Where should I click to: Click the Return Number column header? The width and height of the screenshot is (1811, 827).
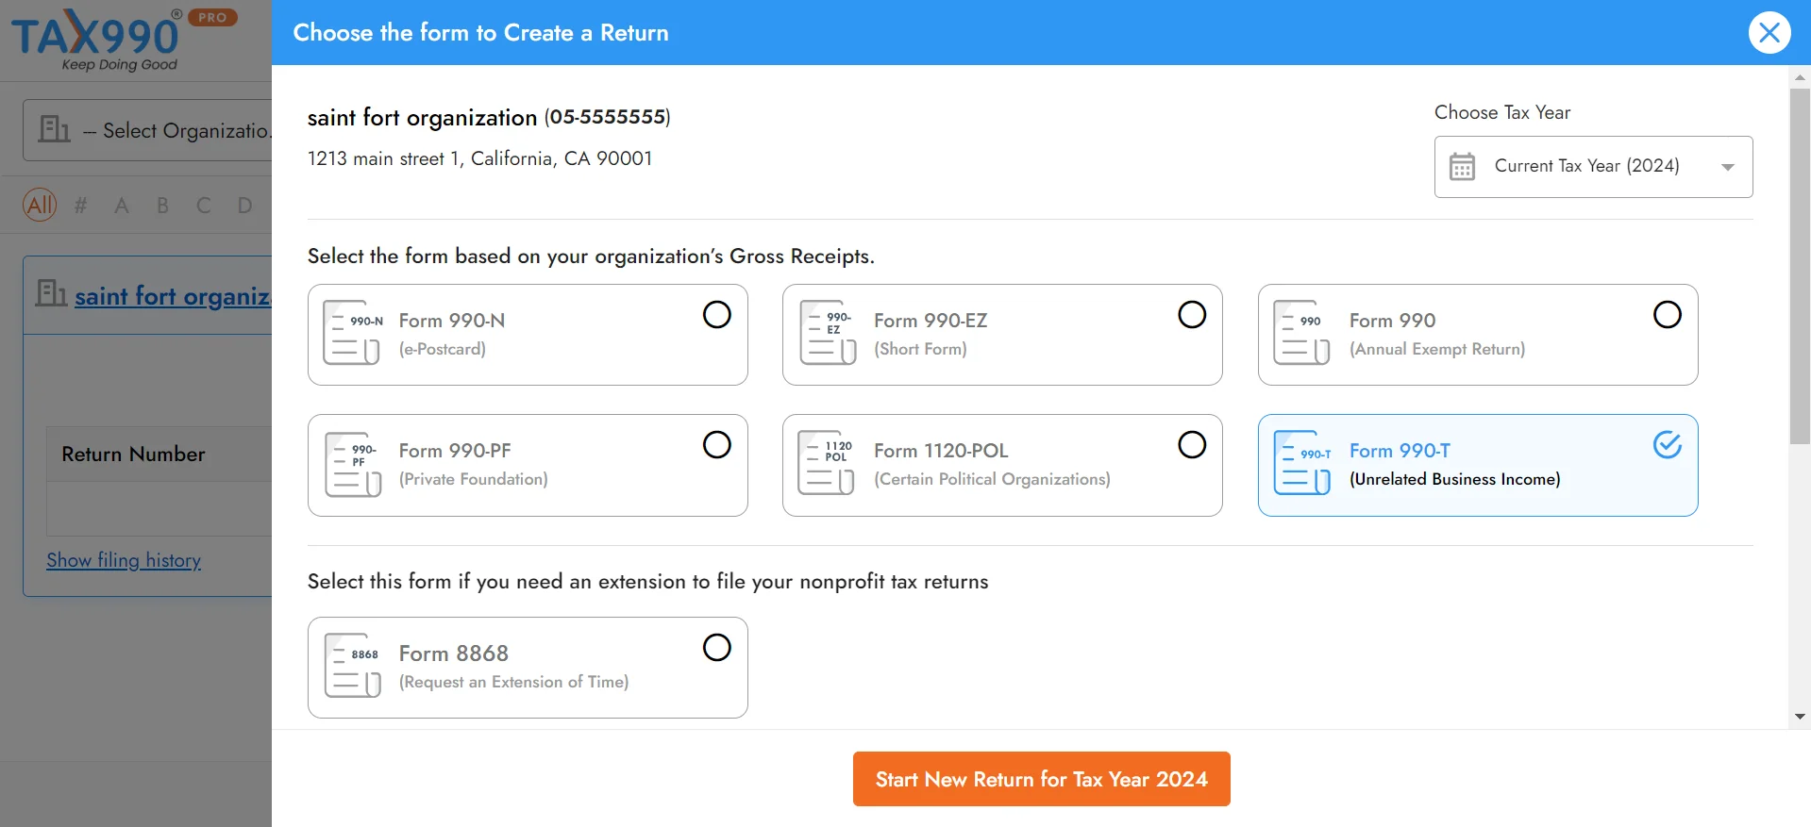tap(133, 454)
